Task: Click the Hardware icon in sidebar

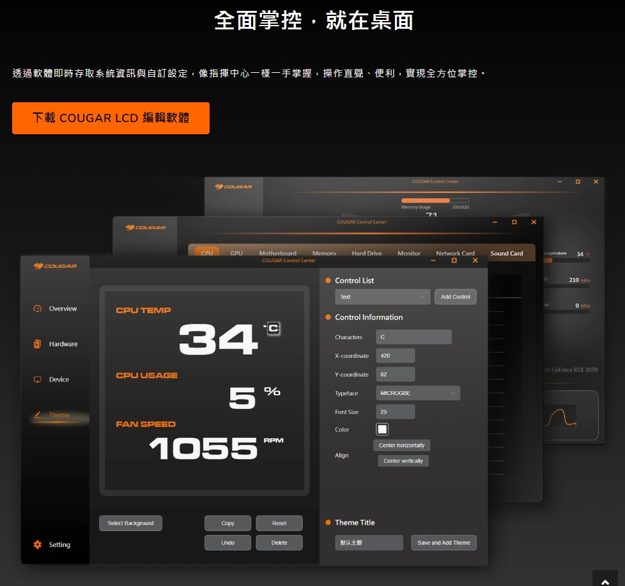Action: tap(37, 344)
